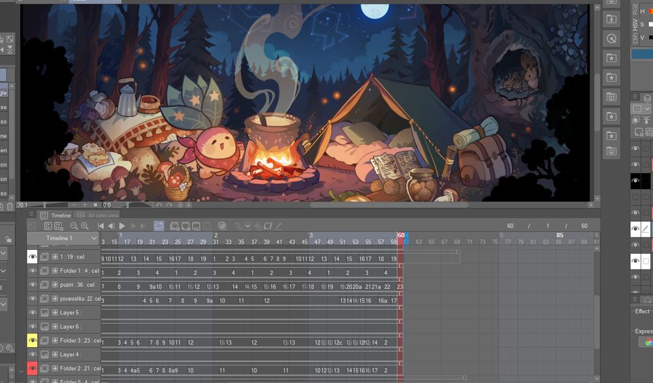Go to the first frame

click(101, 226)
